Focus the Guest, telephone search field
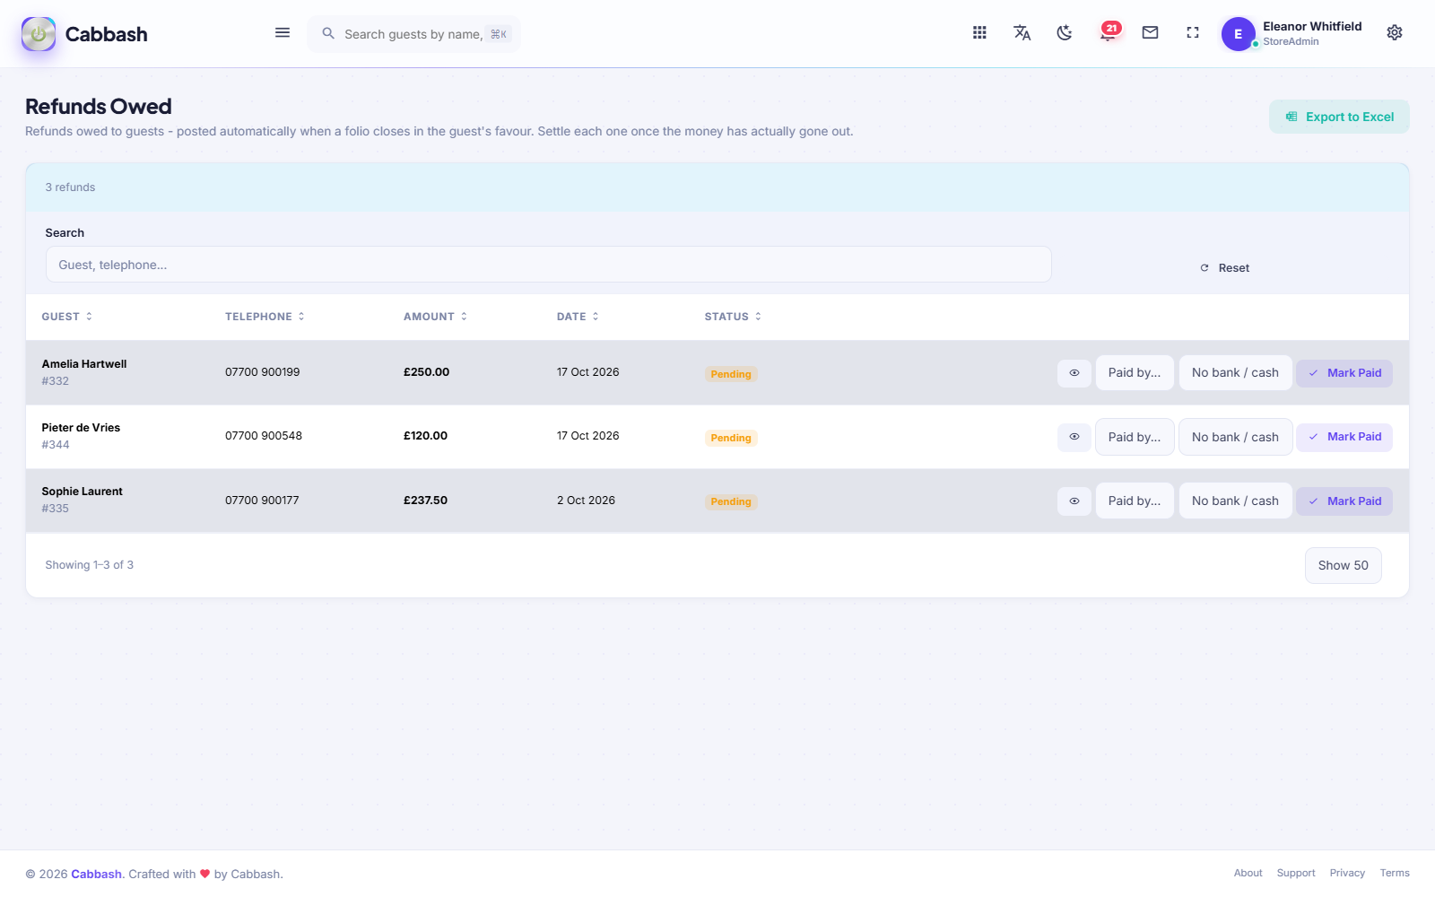The image size is (1435, 897). 548,265
